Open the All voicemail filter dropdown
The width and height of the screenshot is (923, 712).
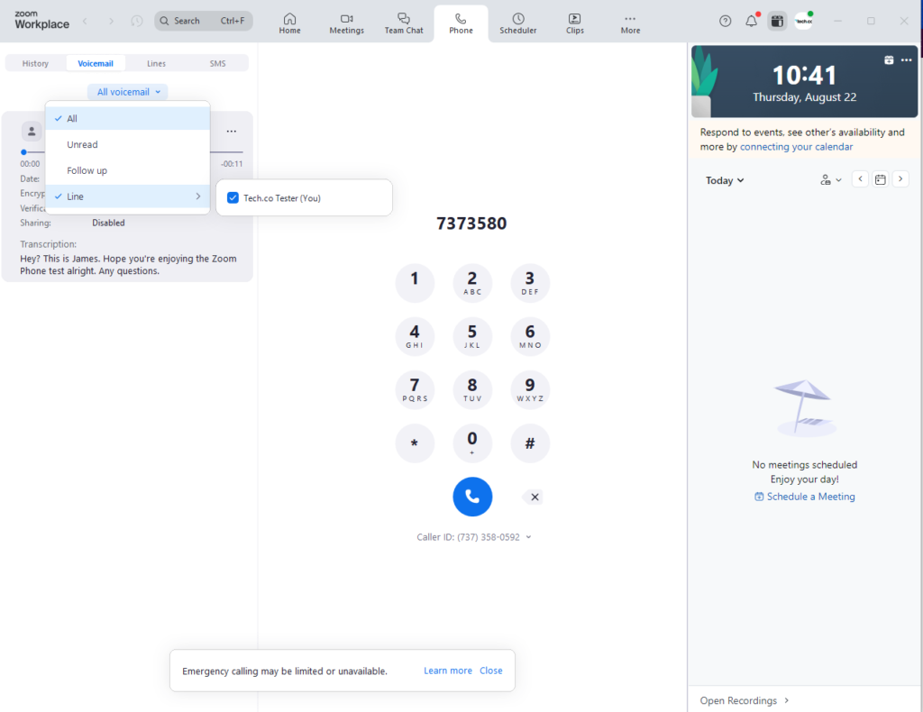[x=127, y=91]
